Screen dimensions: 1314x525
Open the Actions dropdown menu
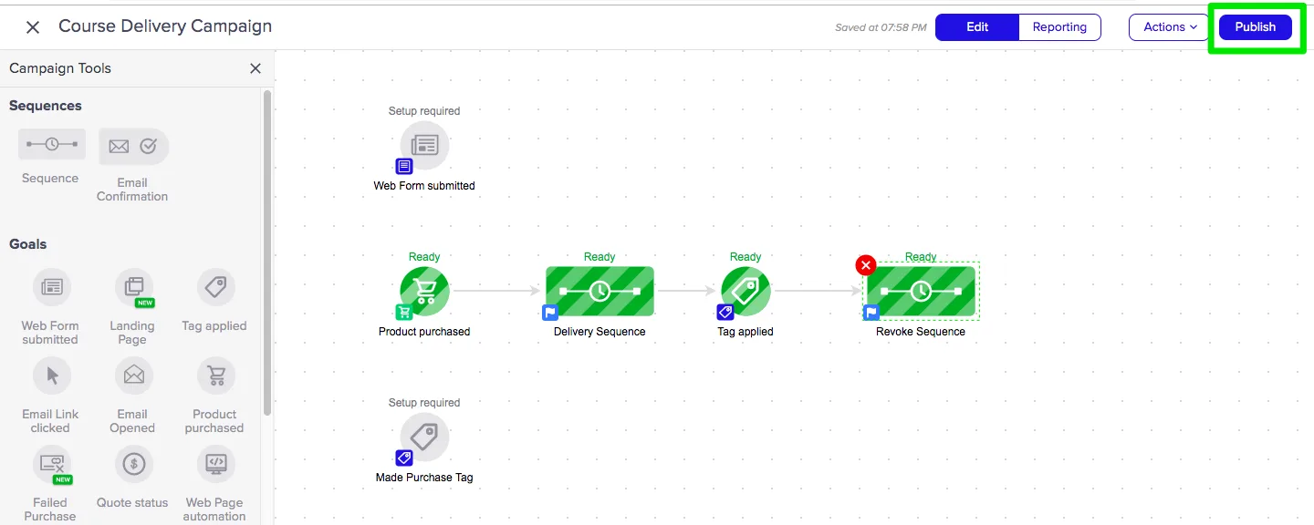pyautogui.click(x=1170, y=27)
